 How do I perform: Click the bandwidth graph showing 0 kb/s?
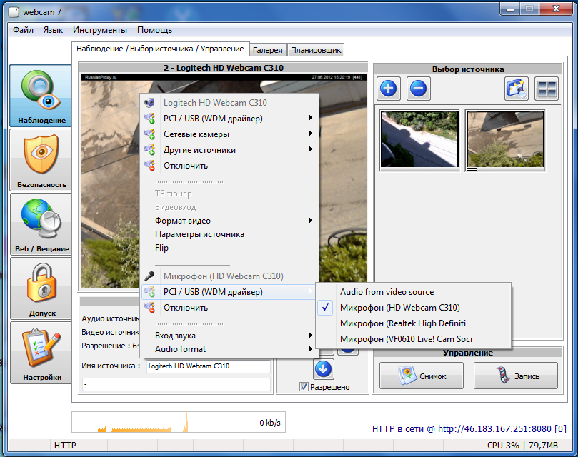coord(179,422)
